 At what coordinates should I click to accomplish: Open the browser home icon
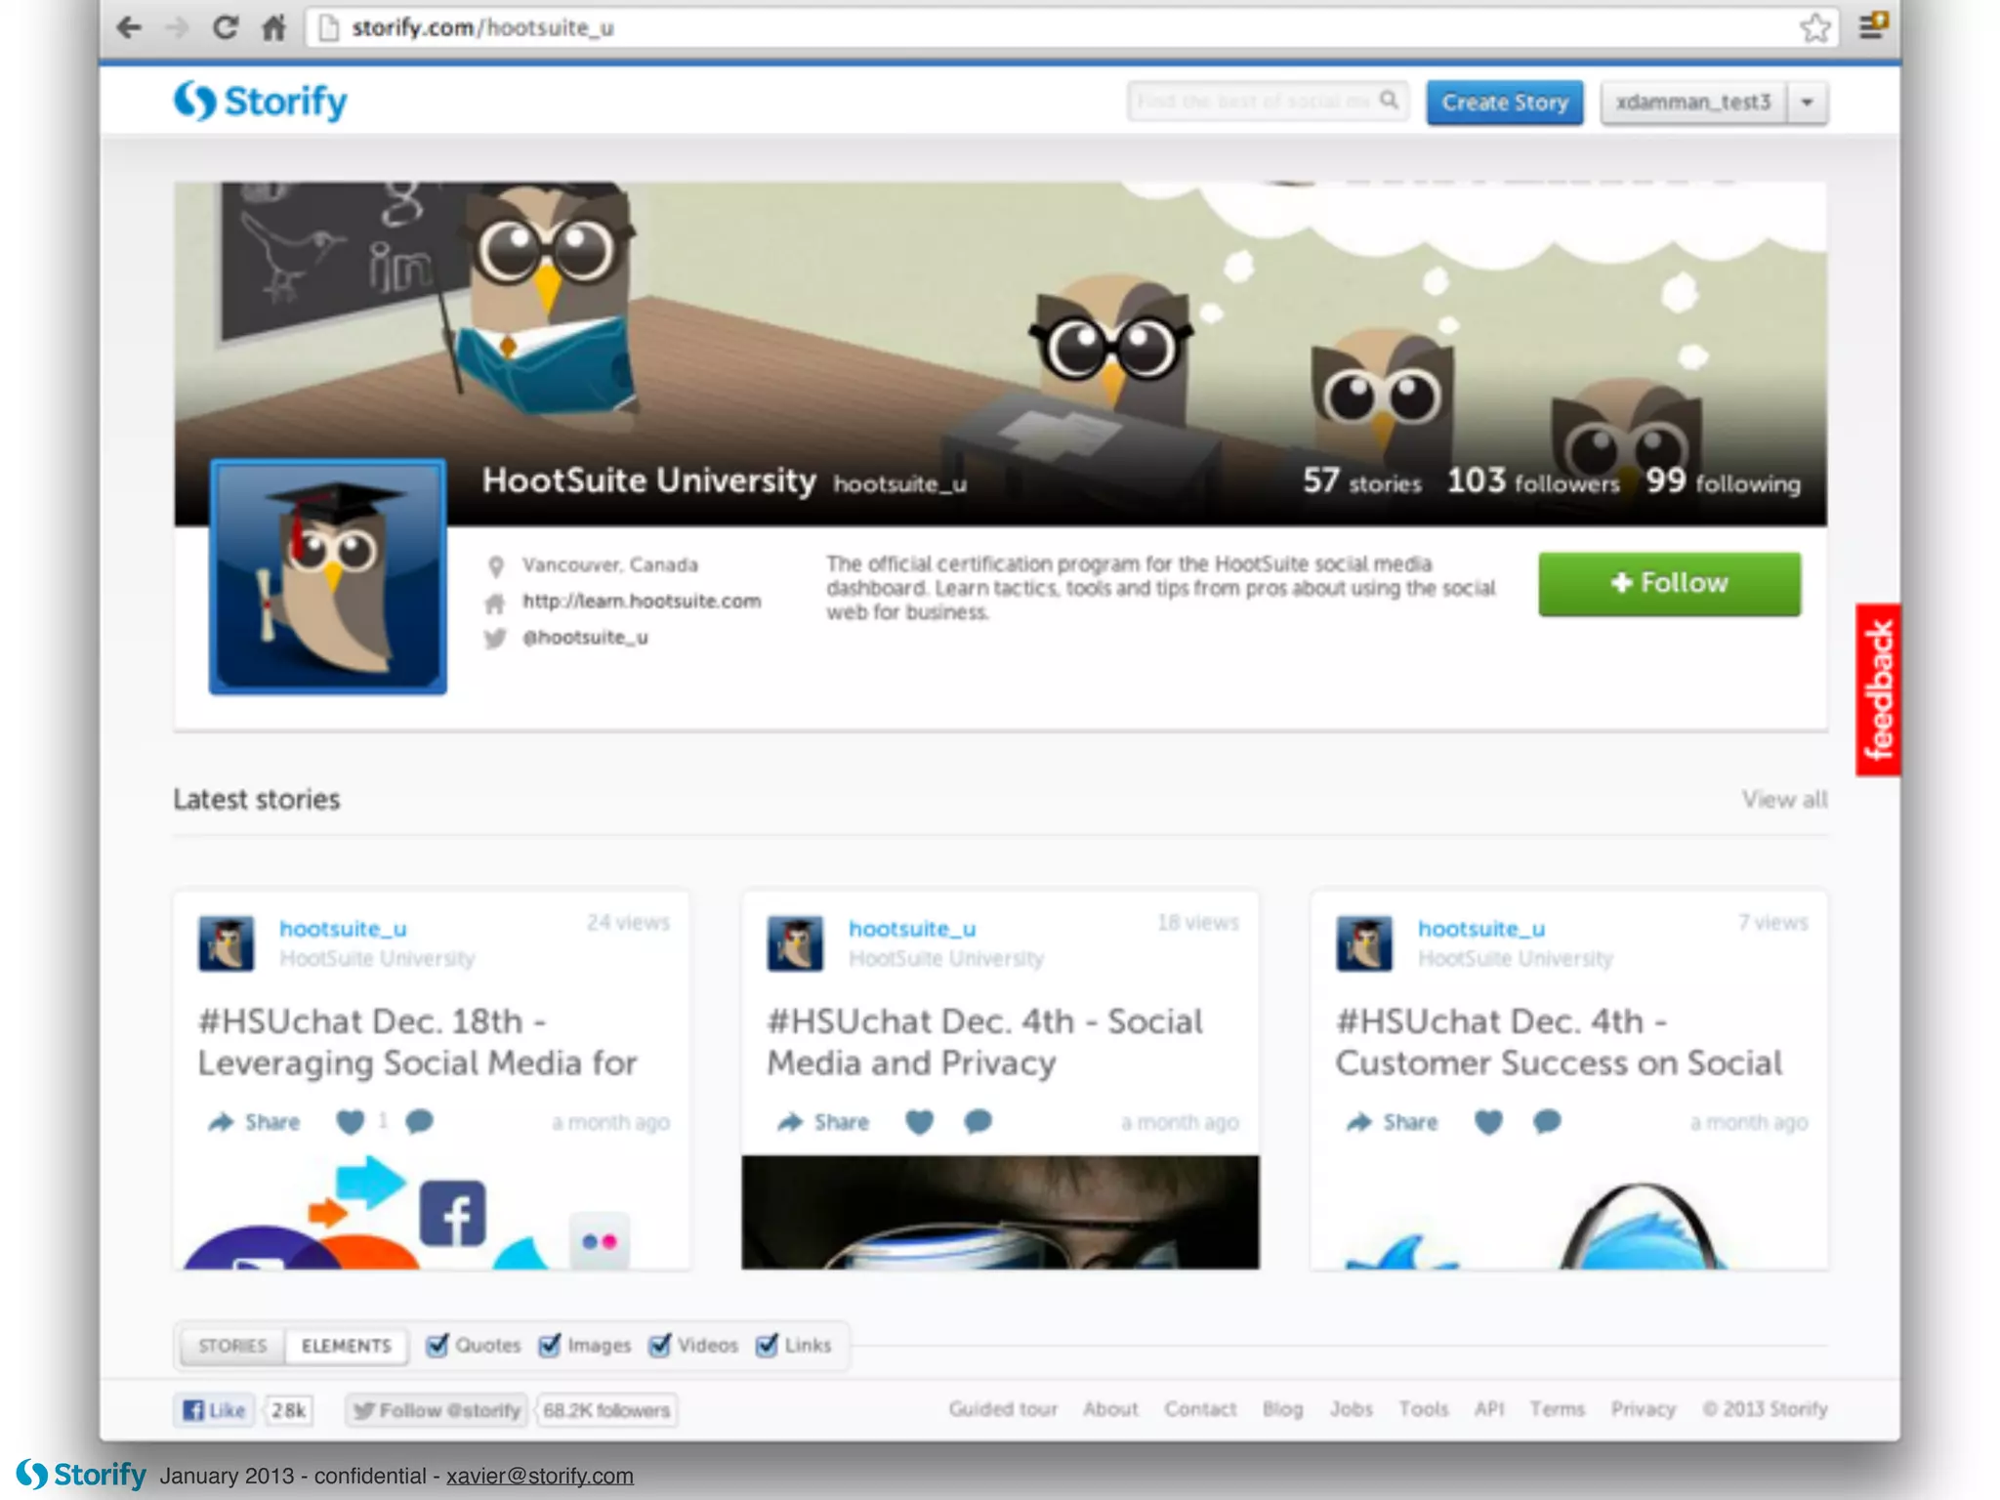[x=274, y=27]
